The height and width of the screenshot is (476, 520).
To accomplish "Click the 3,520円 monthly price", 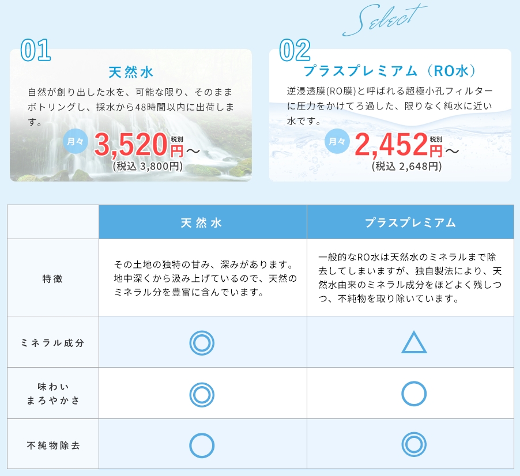I will point(138,145).
